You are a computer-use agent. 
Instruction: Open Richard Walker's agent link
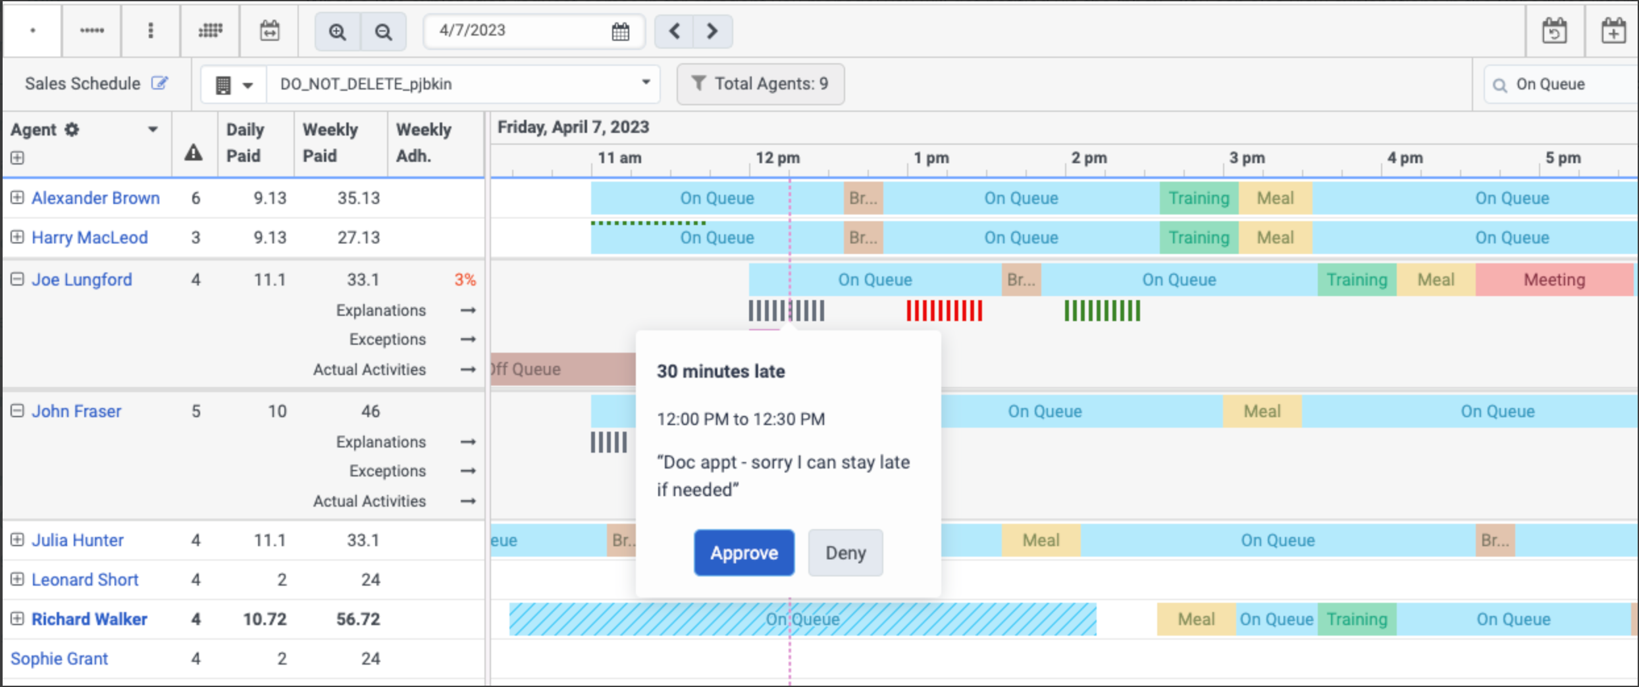pos(90,619)
